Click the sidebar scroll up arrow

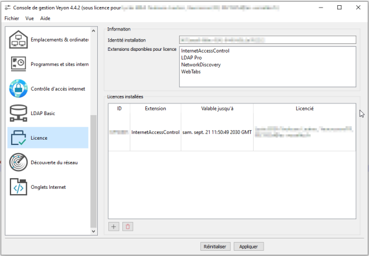pos(94,31)
